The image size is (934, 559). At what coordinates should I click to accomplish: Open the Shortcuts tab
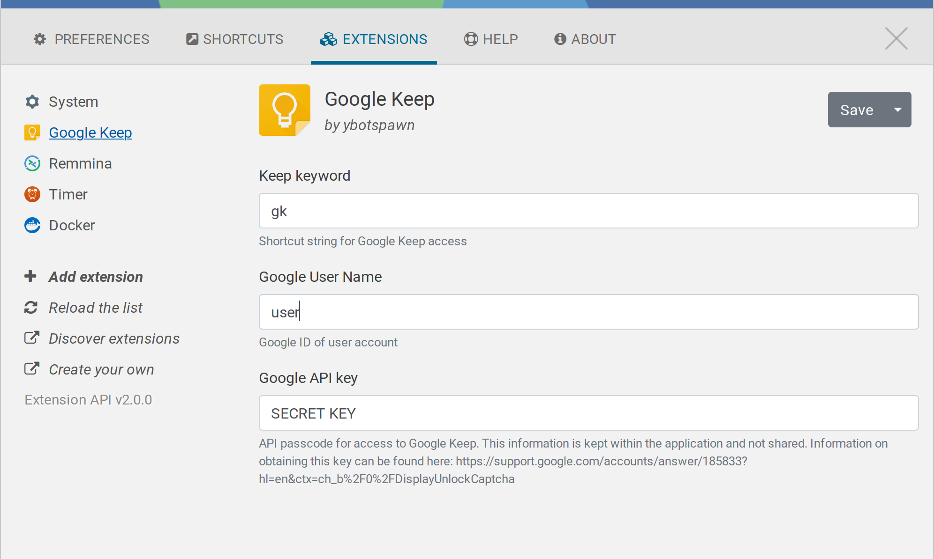pos(235,39)
